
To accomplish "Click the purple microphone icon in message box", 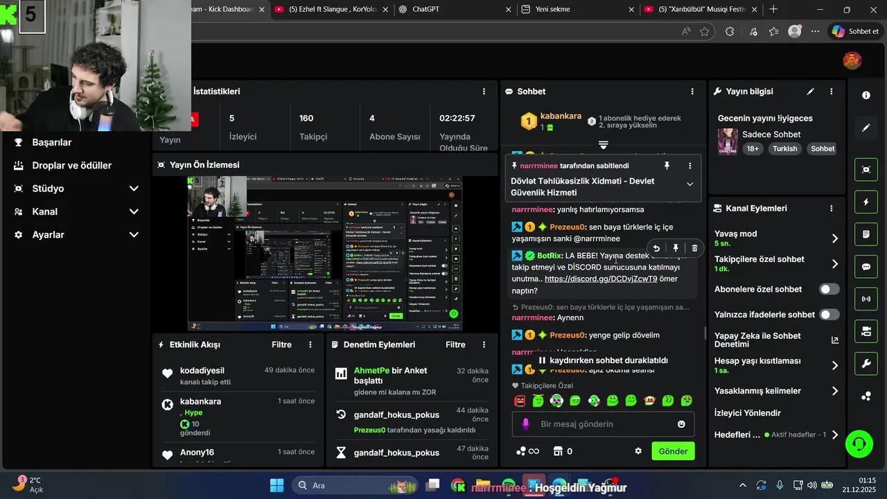I will pyautogui.click(x=526, y=424).
